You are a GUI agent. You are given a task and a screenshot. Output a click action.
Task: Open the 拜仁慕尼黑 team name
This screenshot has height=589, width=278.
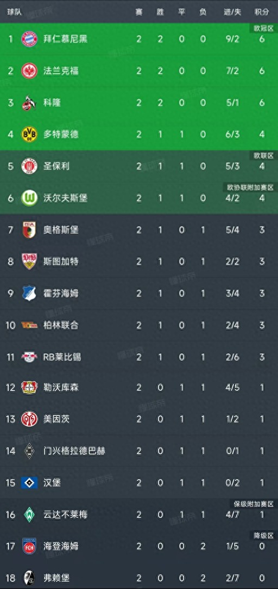tap(66, 39)
